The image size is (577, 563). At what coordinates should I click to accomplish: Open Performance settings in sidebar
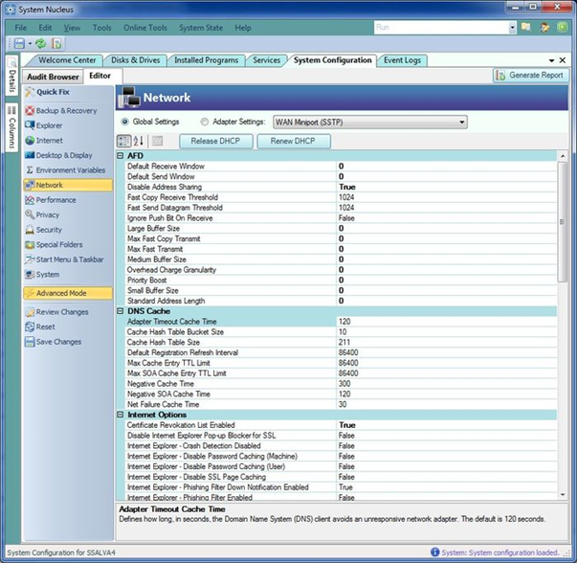[55, 200]
